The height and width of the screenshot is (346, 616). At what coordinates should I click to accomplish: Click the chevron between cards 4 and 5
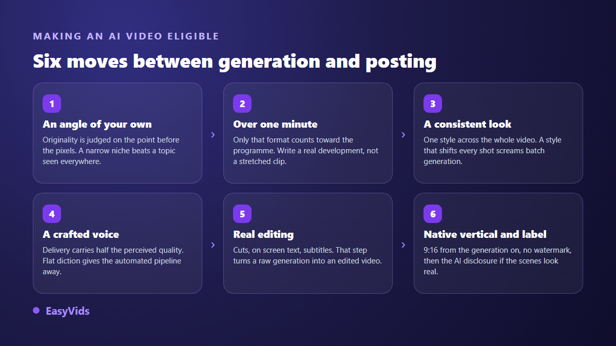coord(213,245)
